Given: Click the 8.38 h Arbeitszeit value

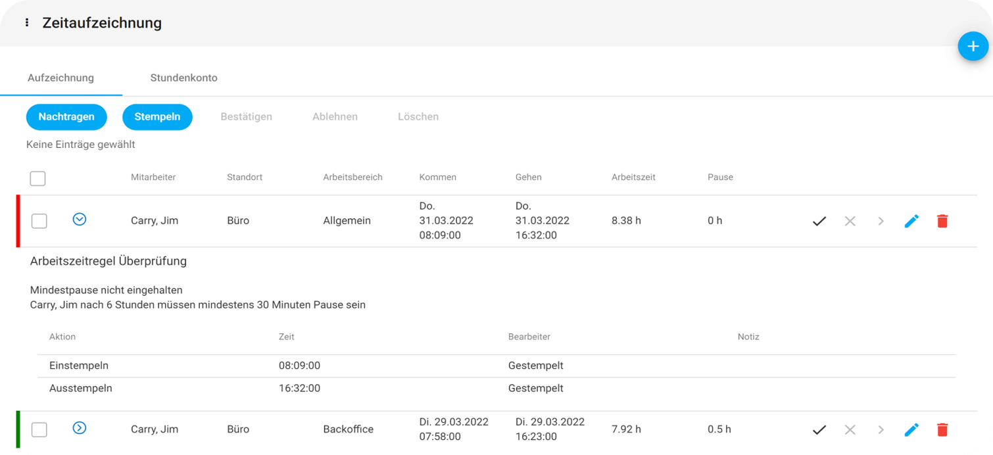Looking at the screenshot, I should (x=626, y=221).
